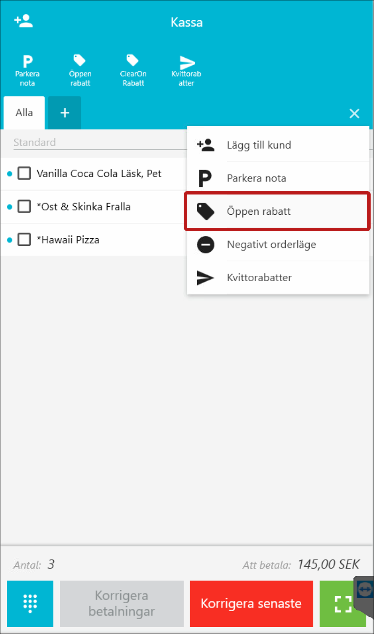Close the menu with the X icon
Screen dimensions: 374x634
pyautogui.click(x=354, y=113)
